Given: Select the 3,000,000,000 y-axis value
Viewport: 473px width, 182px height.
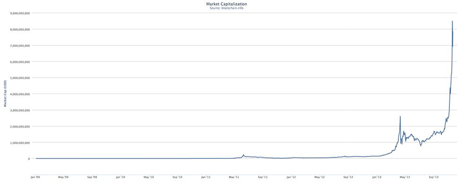Looking at the screenshot, I should click(x=20, y=110).
